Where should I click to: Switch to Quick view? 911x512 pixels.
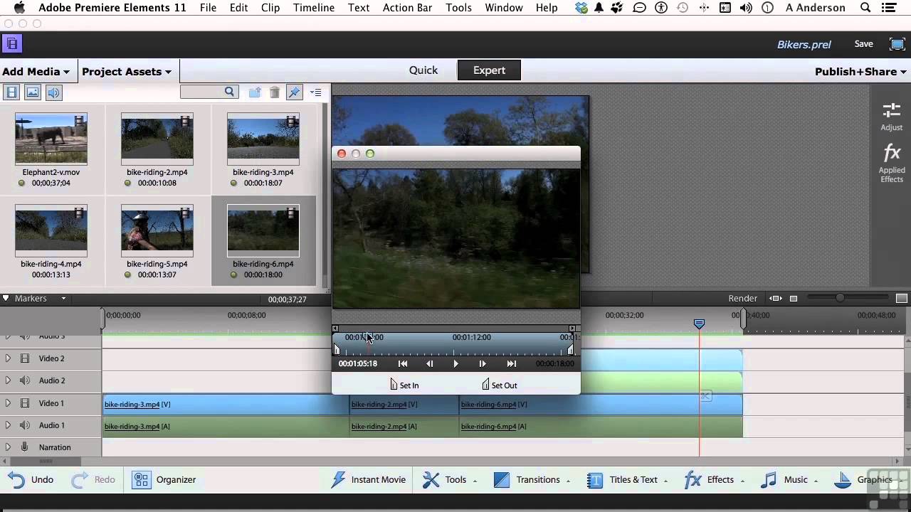click(423, 70)
